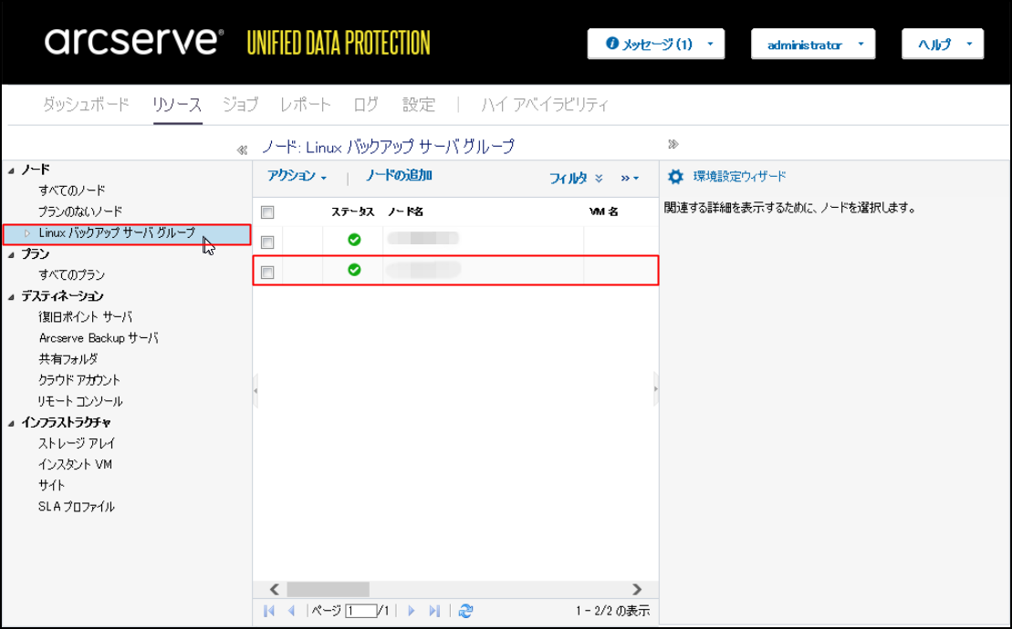Open the ハイ アベイラビリティ tab
The height and width of the screenshot is (629, 1012).
point(545,104)
